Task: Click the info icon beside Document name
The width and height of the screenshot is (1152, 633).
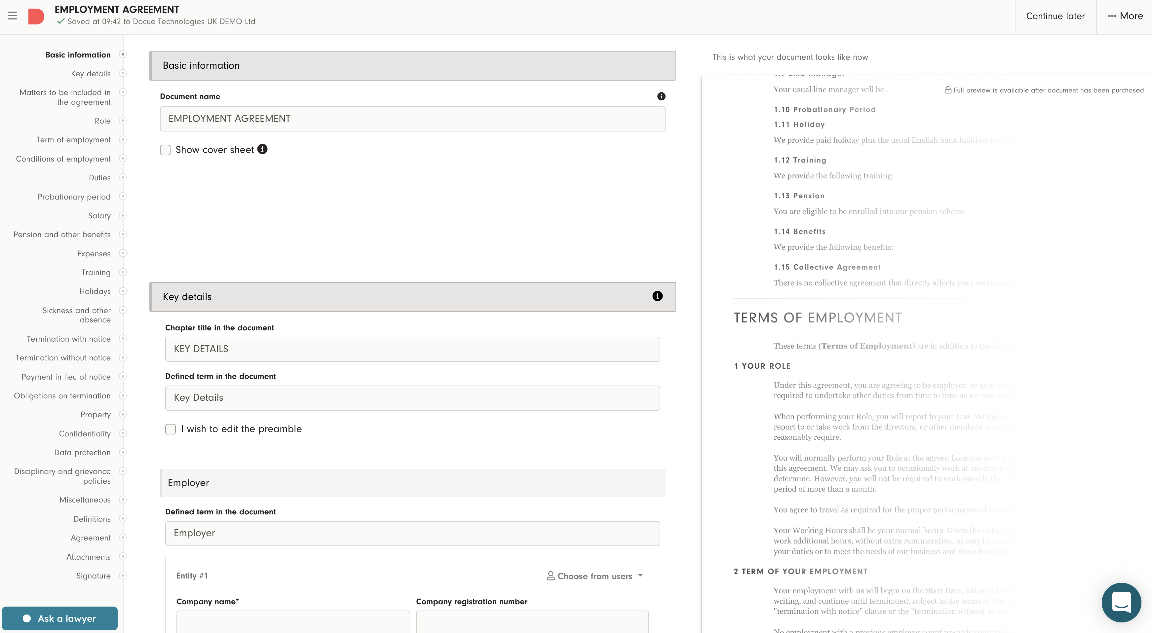Action: tap(661, 96)
